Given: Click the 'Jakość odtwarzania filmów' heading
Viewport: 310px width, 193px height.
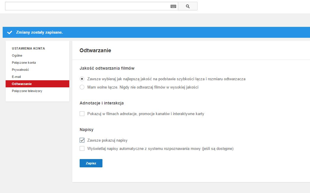Looking at the screenshot, I should 107,68.
